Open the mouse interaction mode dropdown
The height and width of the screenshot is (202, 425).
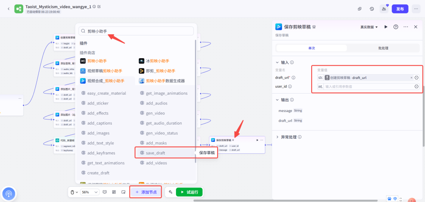74,192
